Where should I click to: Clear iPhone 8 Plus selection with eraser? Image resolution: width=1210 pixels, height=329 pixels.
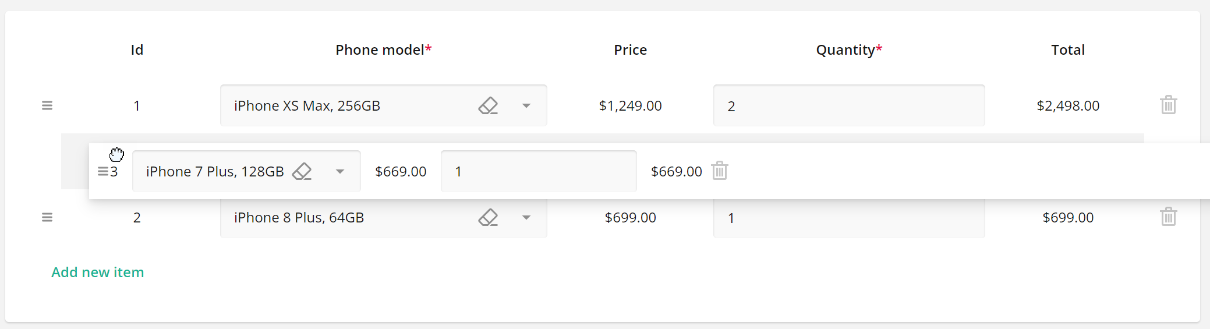pyautogui.click(x=488, y=217)
